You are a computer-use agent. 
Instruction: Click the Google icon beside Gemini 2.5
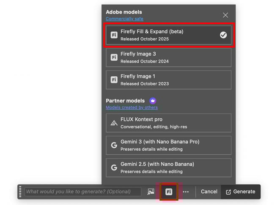(114, 167)
